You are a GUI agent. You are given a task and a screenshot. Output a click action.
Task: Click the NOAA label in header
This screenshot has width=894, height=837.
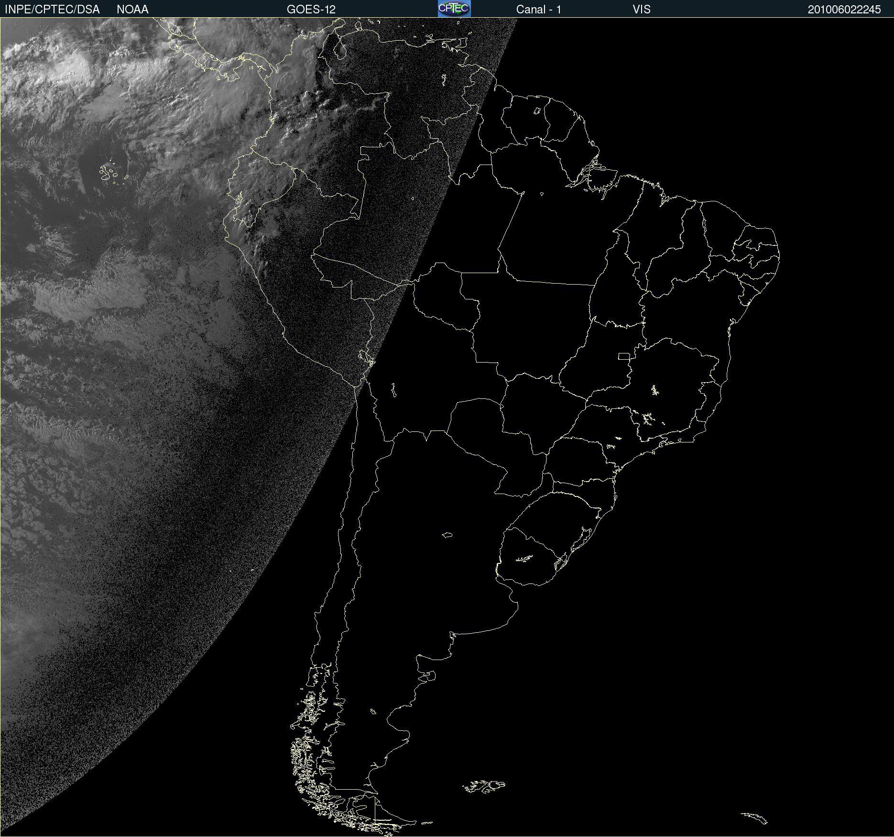pyautogui.click(x=132, y=10)
